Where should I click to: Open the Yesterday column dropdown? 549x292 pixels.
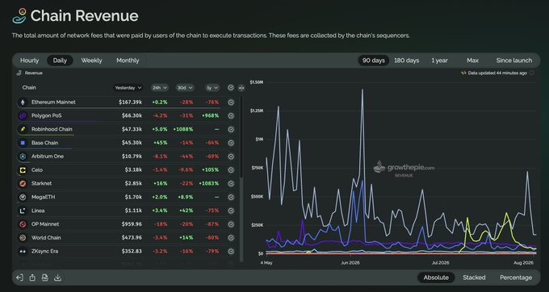tap(128, 88)
